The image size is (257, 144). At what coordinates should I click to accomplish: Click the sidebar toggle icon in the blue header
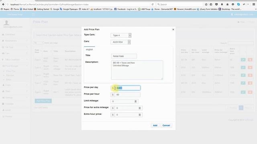33,14
